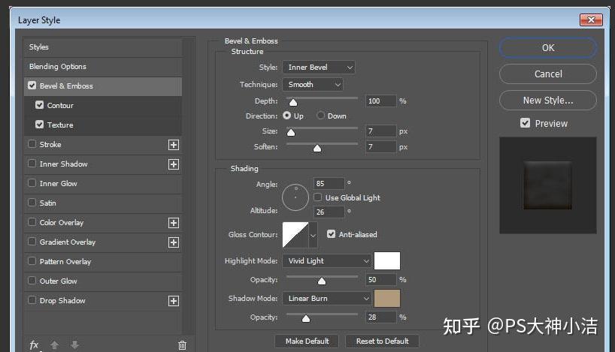The image size is (615, 352).
Task: Click the Depth slider handle
Action: tap(293, 103)
